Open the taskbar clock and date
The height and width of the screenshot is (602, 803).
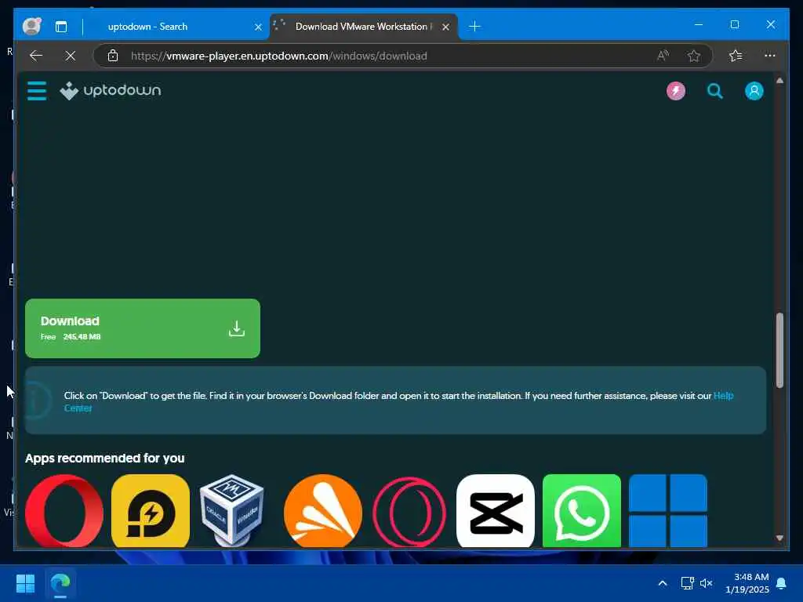pos(747,583)
